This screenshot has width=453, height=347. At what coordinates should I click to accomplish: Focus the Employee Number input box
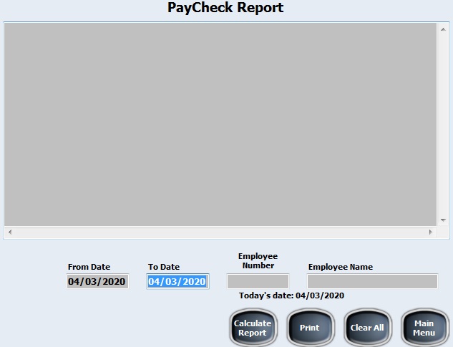258,281
